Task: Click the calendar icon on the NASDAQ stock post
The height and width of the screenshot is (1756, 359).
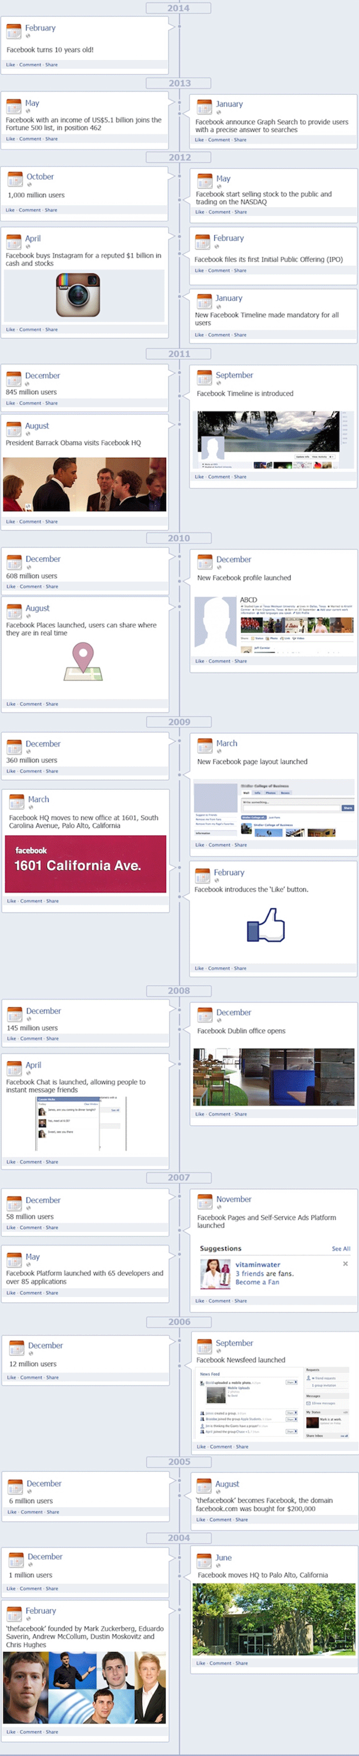Action: coord(204,182)
